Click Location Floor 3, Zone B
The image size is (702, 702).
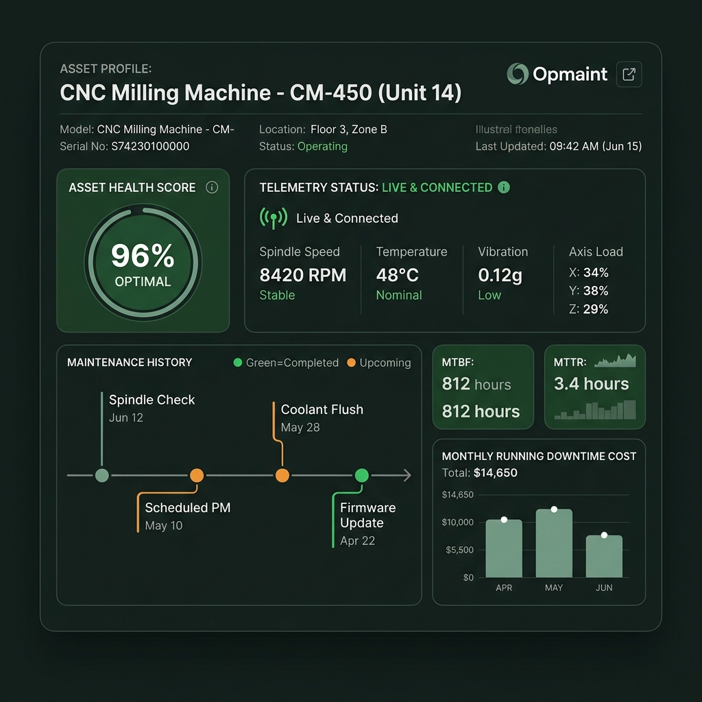(323, 130)
